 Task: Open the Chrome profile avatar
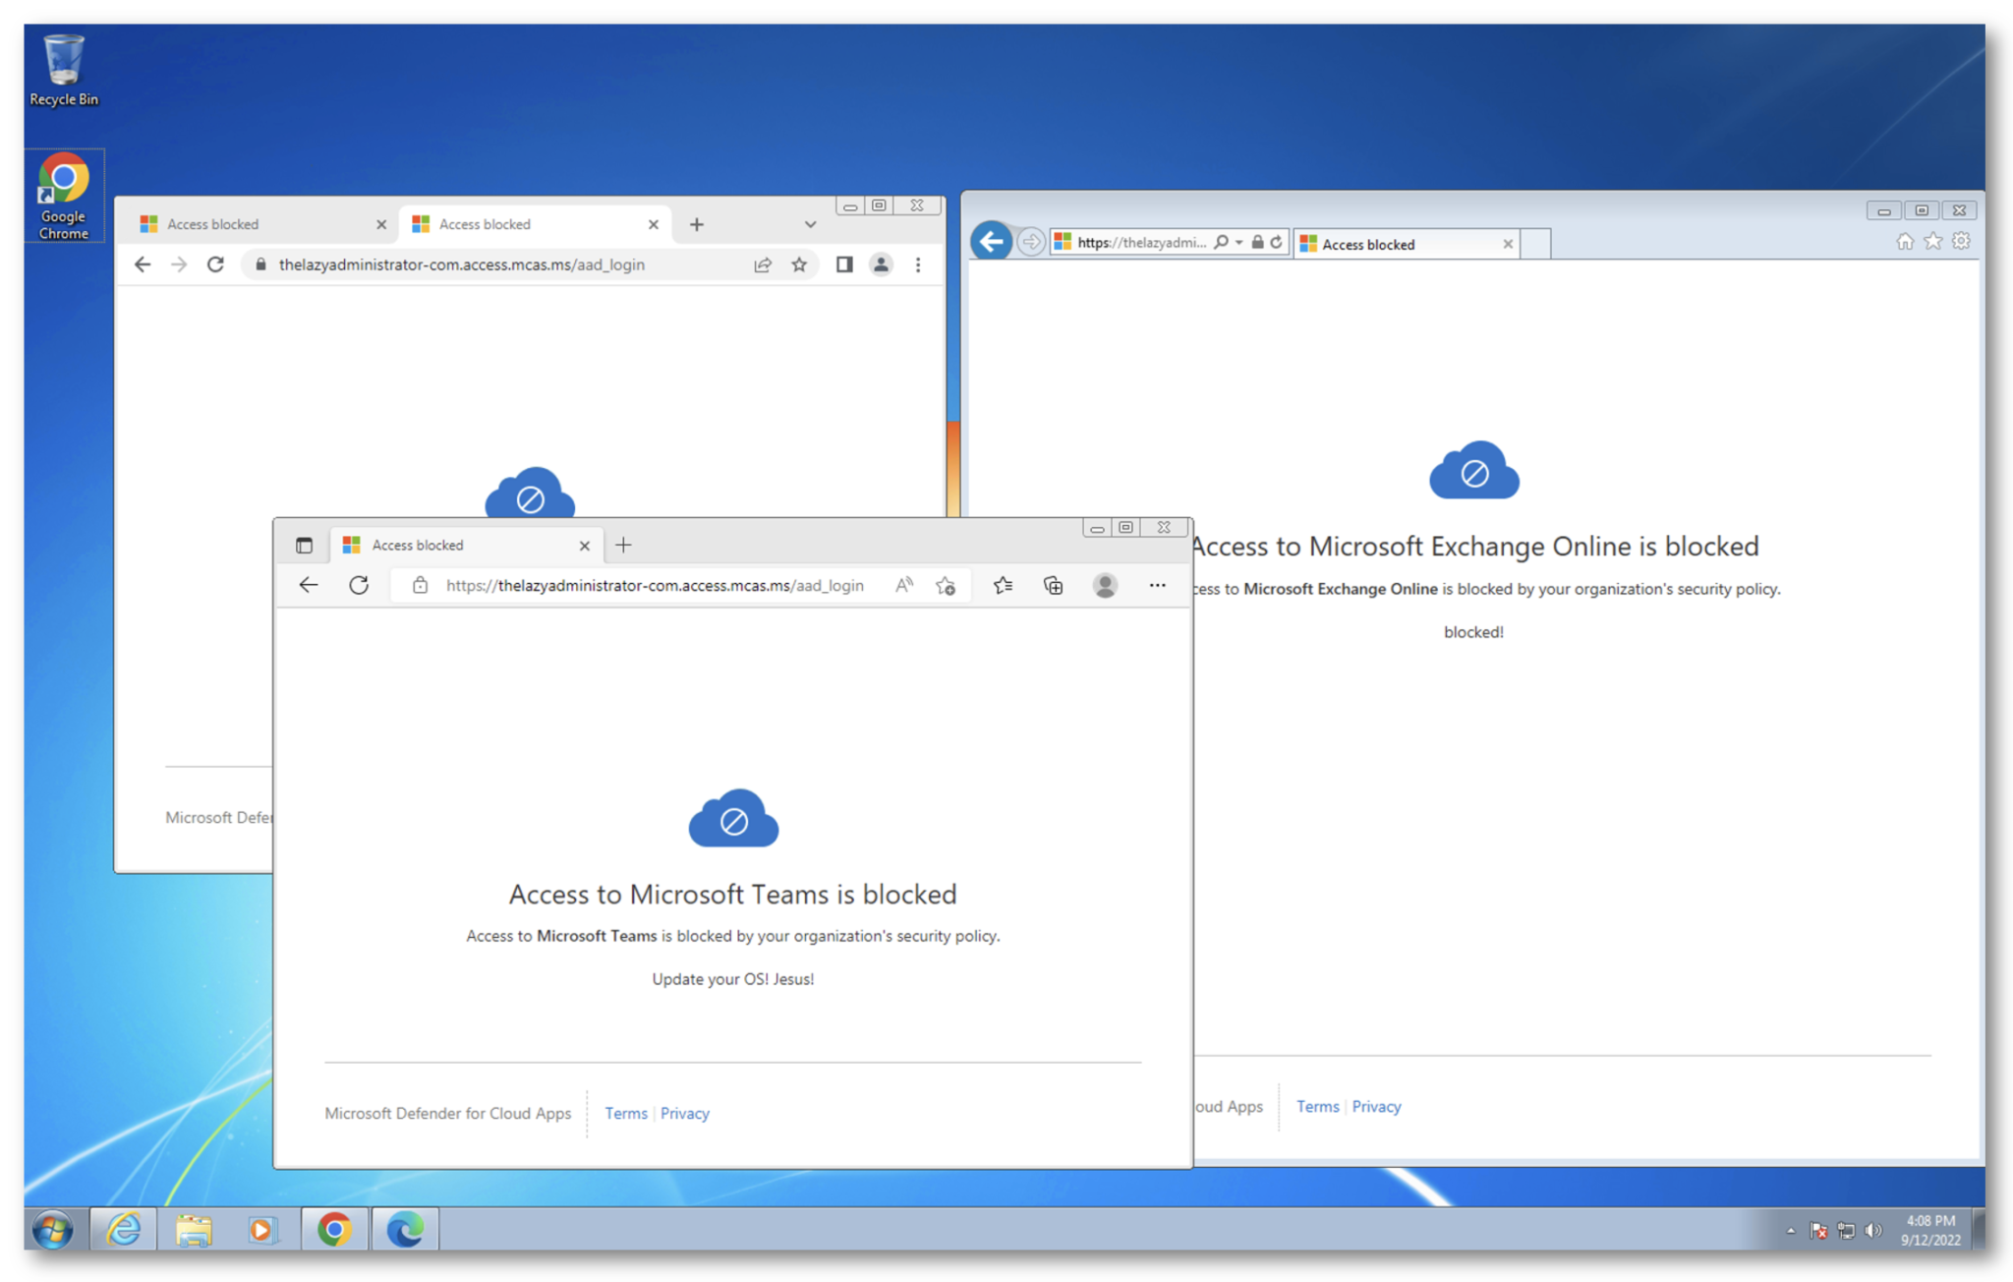point(882,264)
